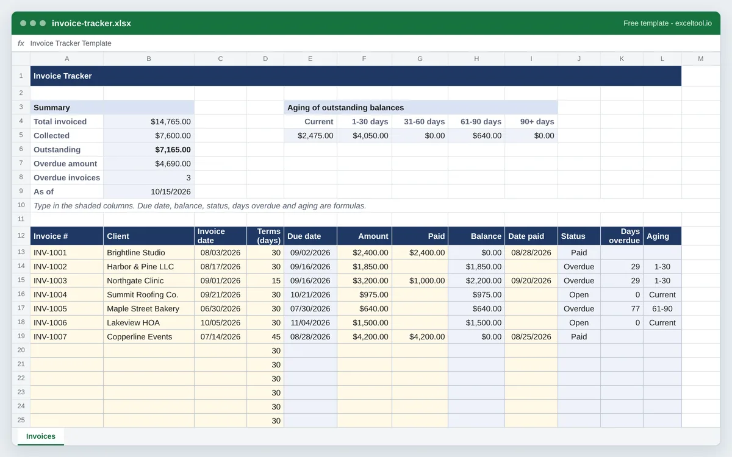Click the Current aging value $2,475.00

click(x=310, y=135)
